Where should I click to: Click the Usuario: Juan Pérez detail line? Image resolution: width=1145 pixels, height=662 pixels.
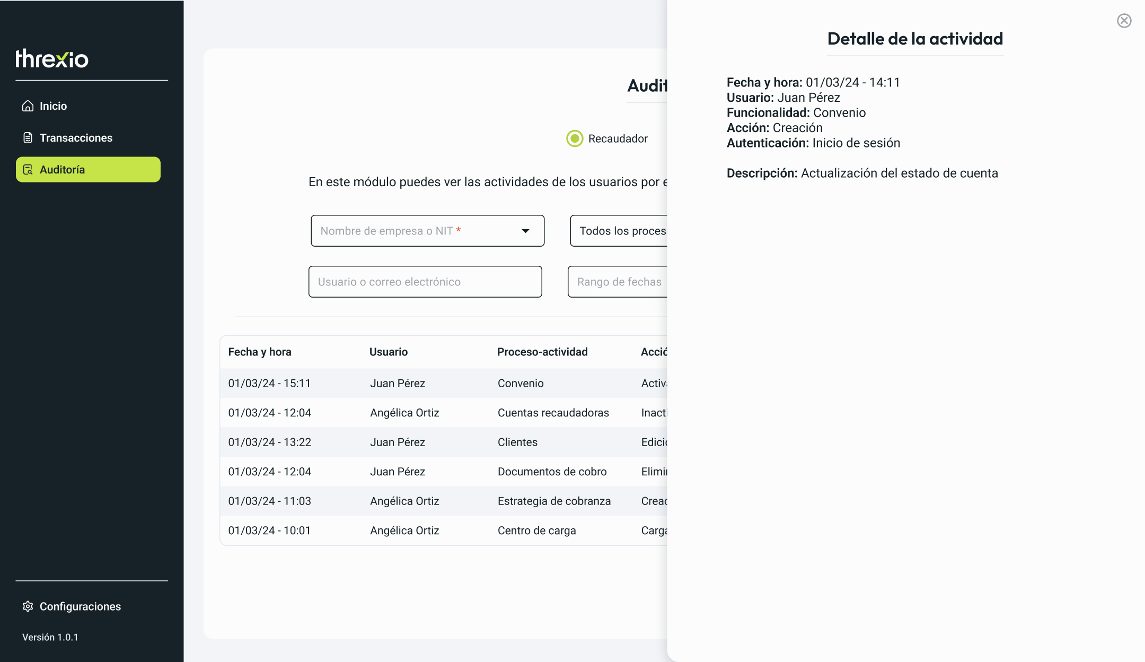783,98
